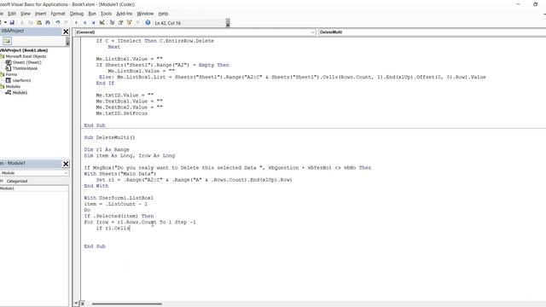This screenshot has width=546, height=307.
Task: Select Sheet1 (Sheet1) in the project tree
Action: coord(26,62)
